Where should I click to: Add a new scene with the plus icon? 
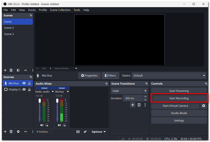point(5,70)
